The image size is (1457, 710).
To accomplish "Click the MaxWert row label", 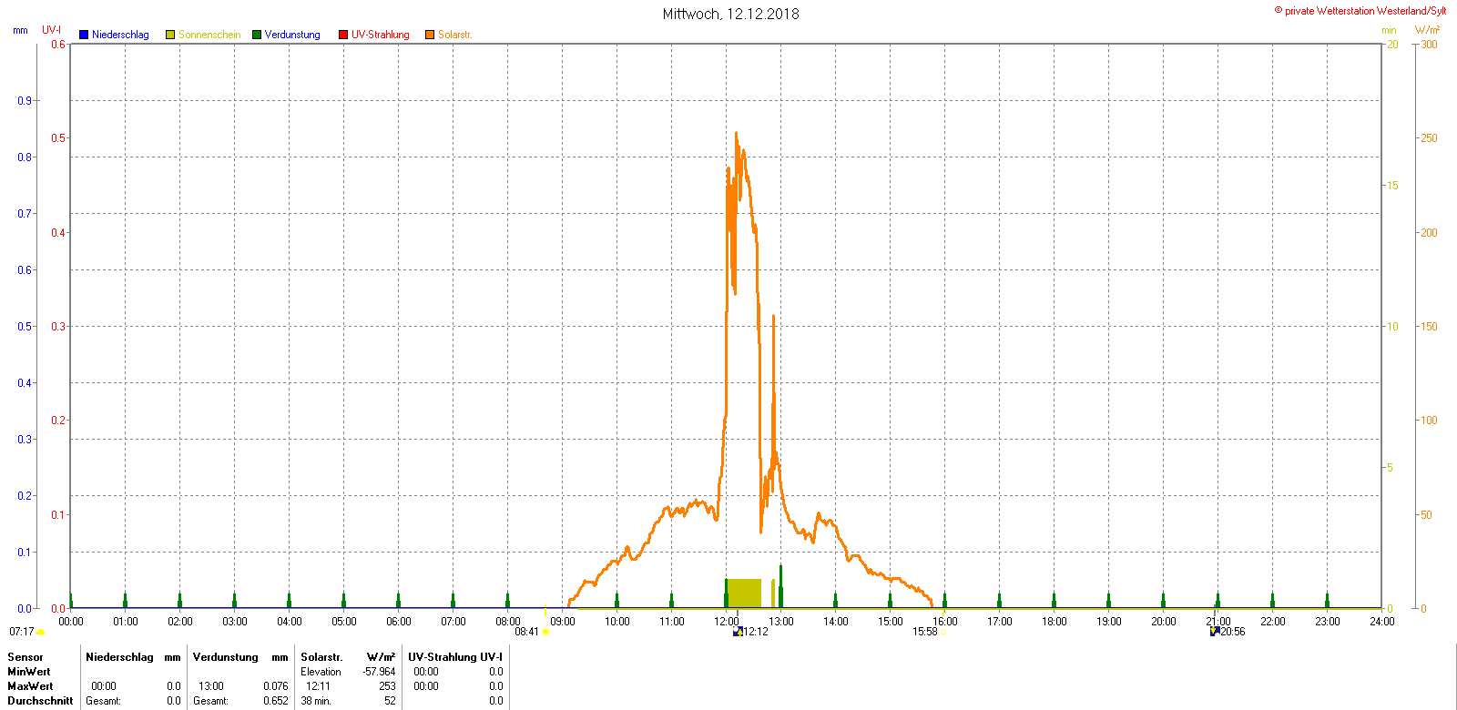I will (30, 686).
